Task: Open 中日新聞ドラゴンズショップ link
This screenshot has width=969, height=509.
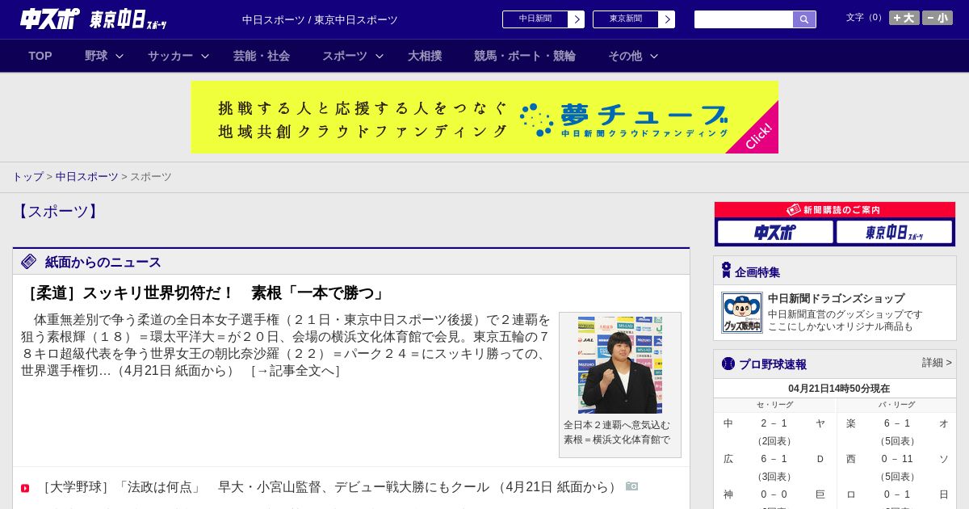Action: 836,298
